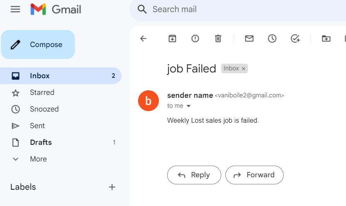Remove the Inbox label from conversation

[x=244, y=69]
